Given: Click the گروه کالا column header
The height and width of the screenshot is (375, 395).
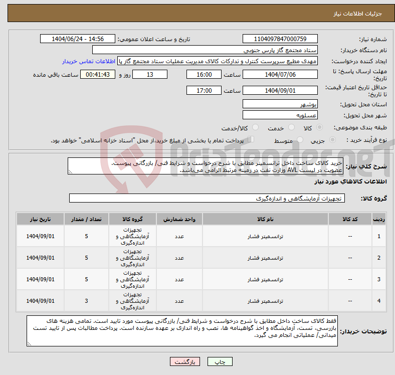Looking at the screenshot, I should [132, 219].
